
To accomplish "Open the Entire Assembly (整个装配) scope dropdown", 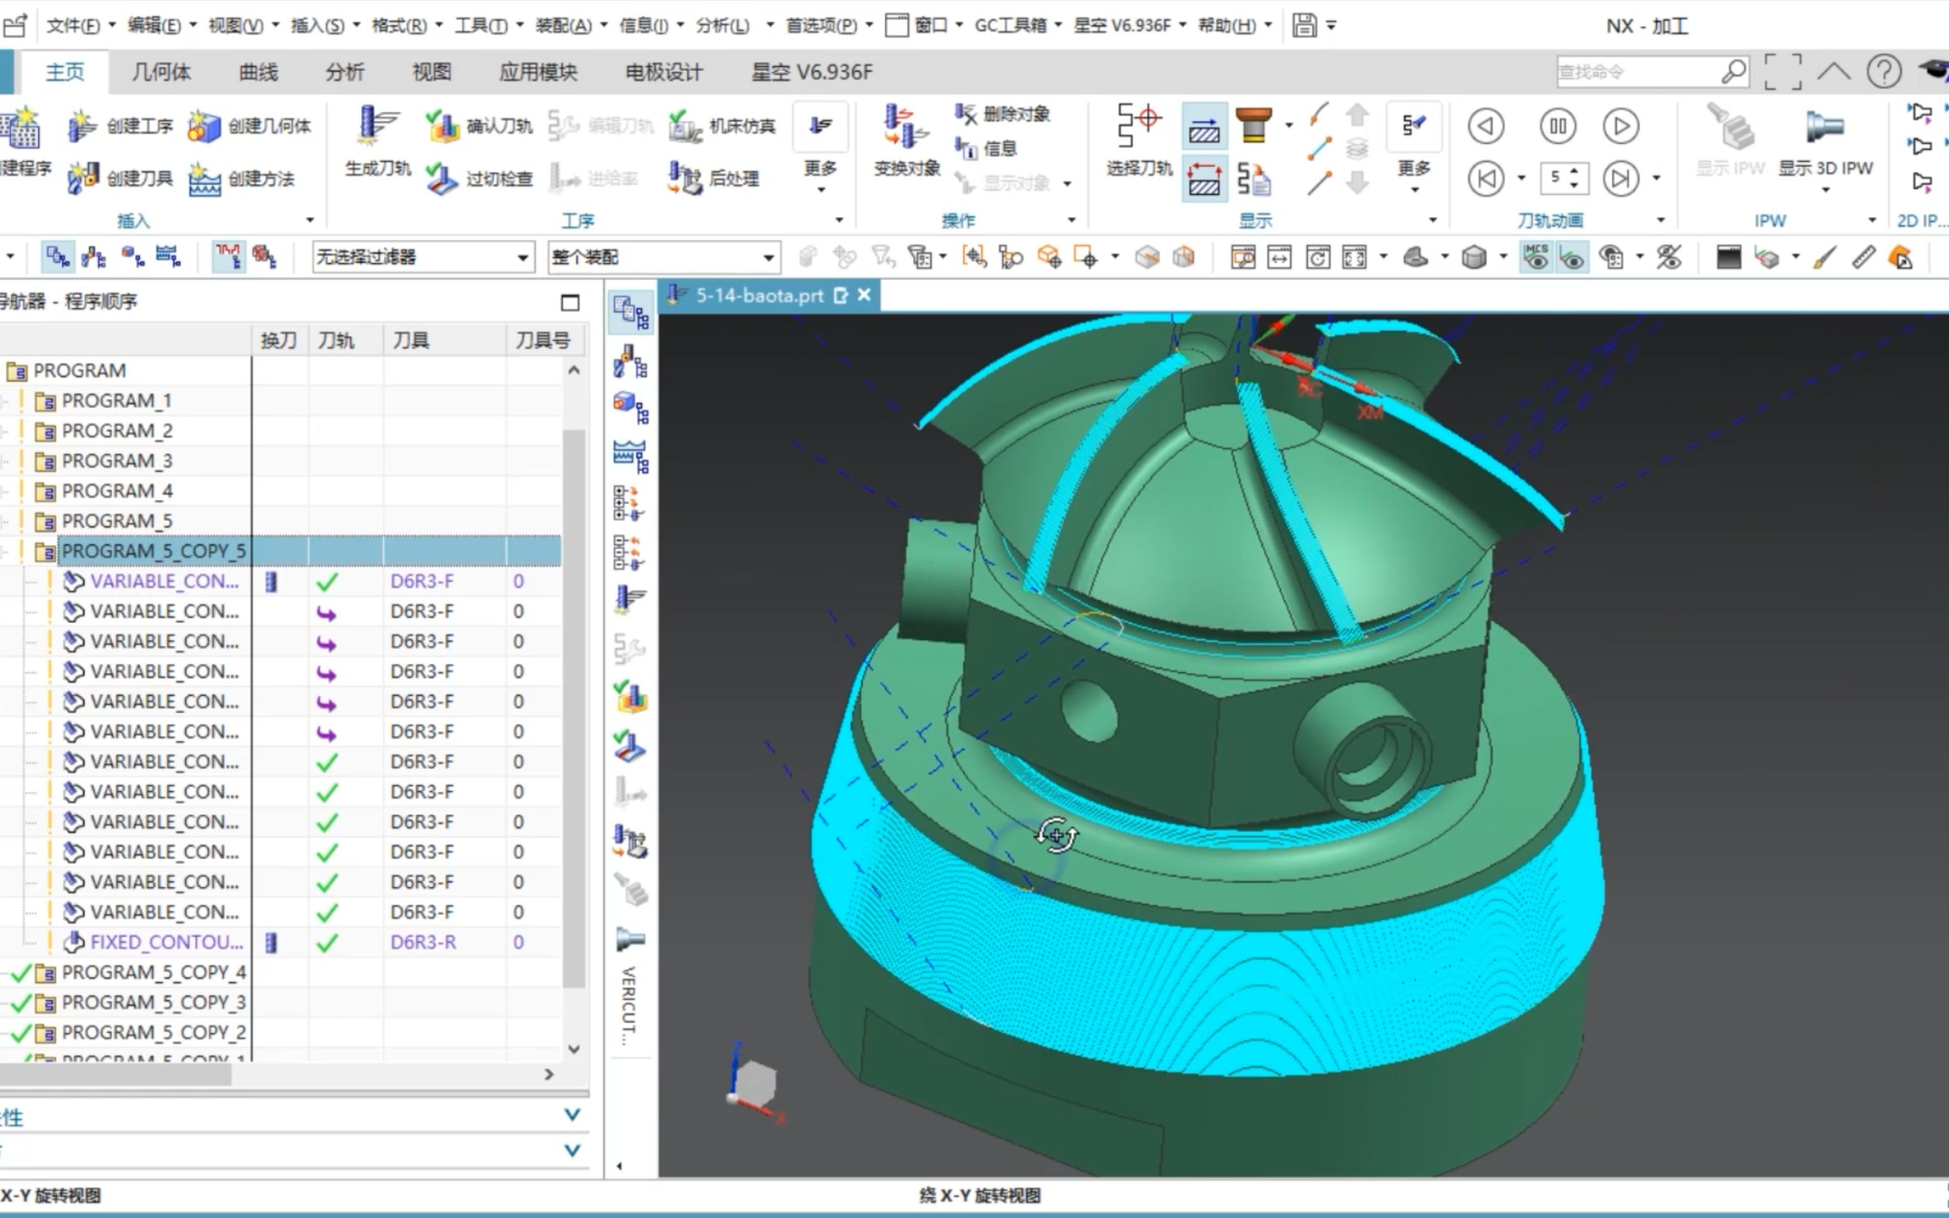I will pos(769,258).
